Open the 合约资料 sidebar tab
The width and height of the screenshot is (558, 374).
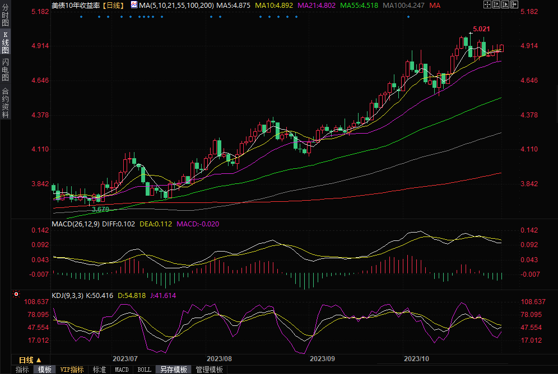6,103
